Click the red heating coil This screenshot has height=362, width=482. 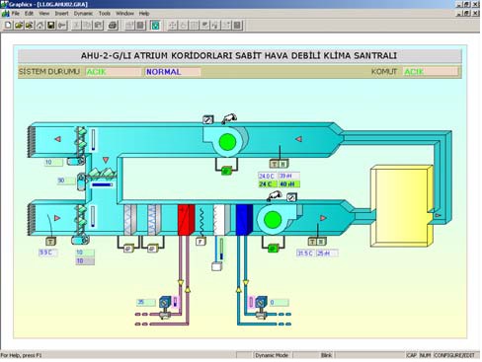[x=187, y=220]
